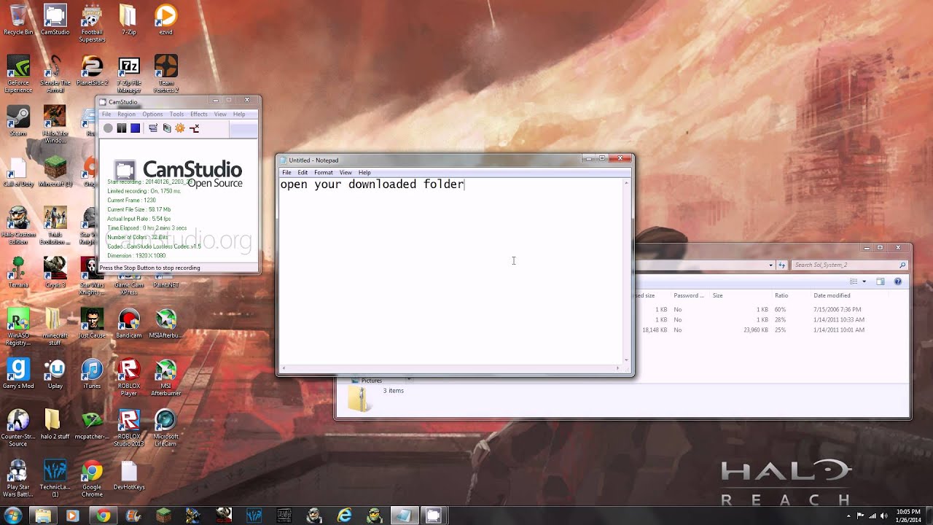Open the change view dropdown arrow in Explorer

(x=864, y=281)
